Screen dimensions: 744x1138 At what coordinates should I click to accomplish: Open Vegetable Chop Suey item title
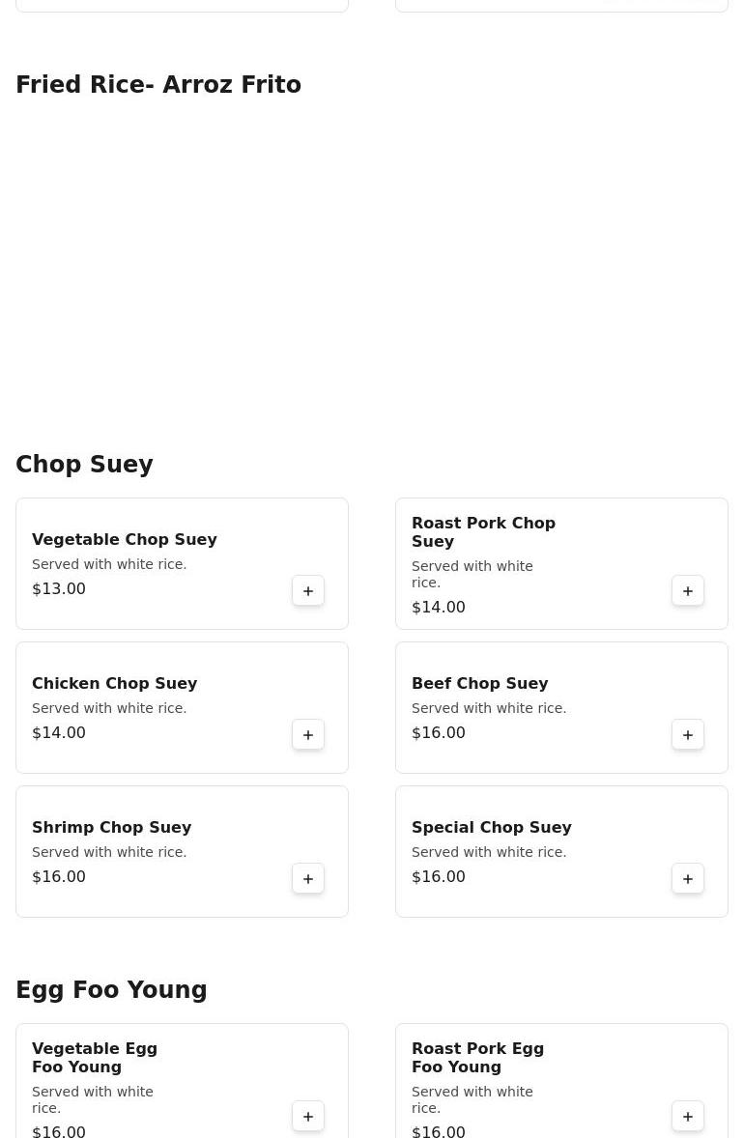point(124,539)
